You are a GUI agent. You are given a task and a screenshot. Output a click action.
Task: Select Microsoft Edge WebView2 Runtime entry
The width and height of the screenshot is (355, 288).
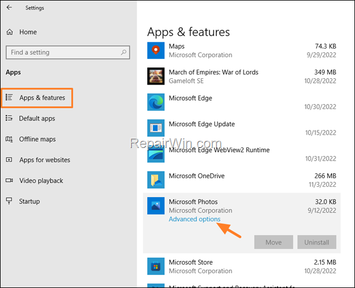(x=219, y=150)
